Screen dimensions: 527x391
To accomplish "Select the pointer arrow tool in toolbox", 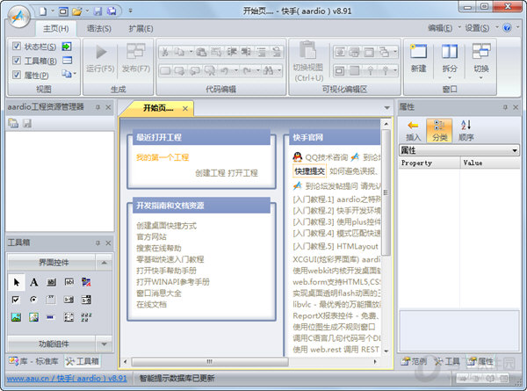I will [x=17, y=282].
